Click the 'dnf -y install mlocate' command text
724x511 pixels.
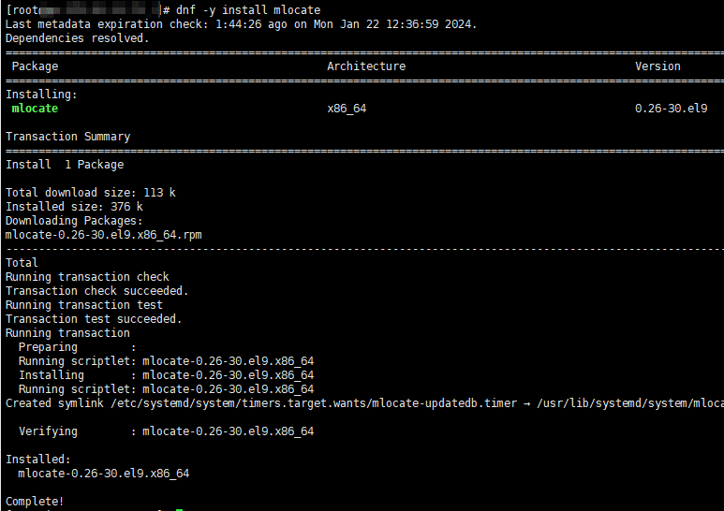248,10
